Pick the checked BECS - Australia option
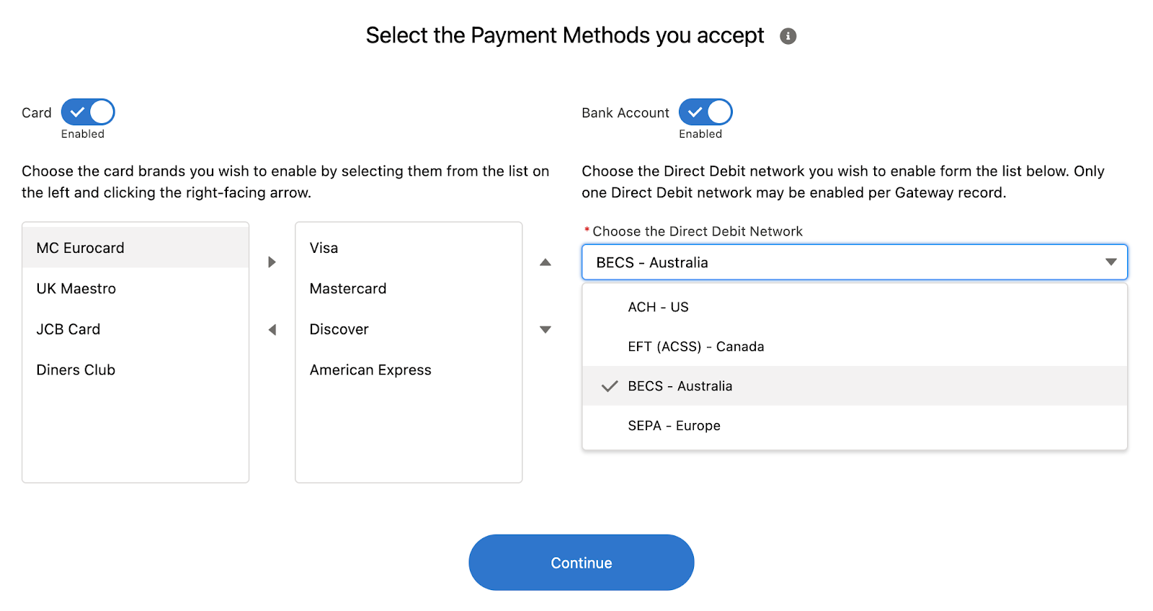 pyautogui.click(x=680, y=386)
